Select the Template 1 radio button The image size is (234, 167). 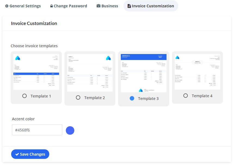[x=24, y=96]
